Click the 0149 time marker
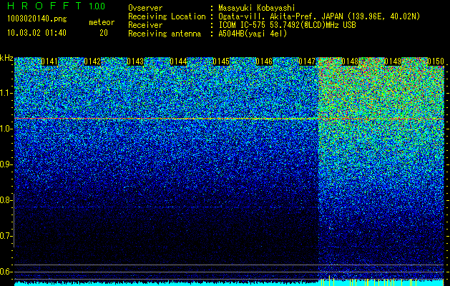 393,61
